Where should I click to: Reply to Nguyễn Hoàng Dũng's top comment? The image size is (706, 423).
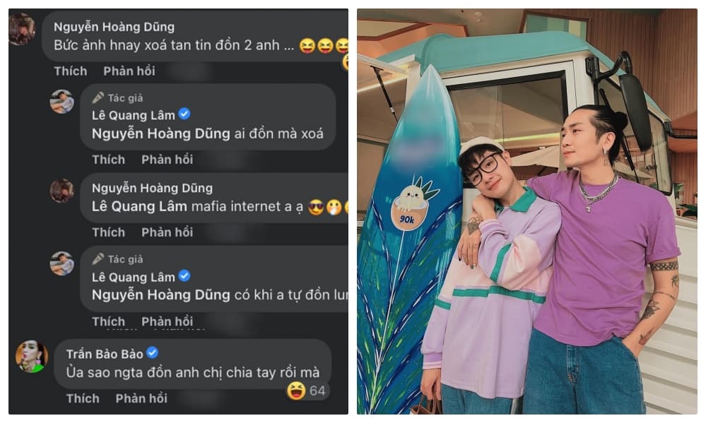tap(129, 71)
